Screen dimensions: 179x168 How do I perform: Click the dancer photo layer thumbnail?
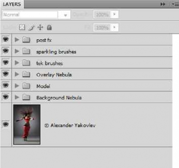point(27,124)
